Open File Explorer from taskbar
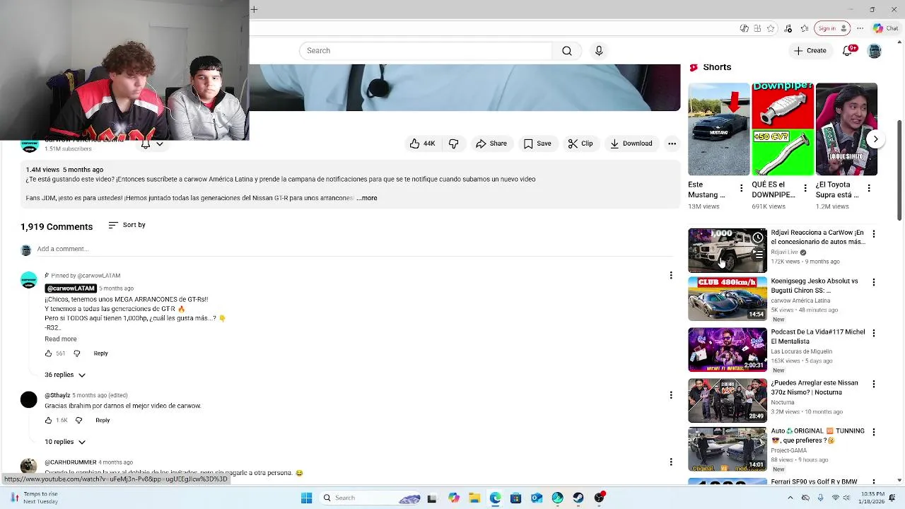 (474, 498)
